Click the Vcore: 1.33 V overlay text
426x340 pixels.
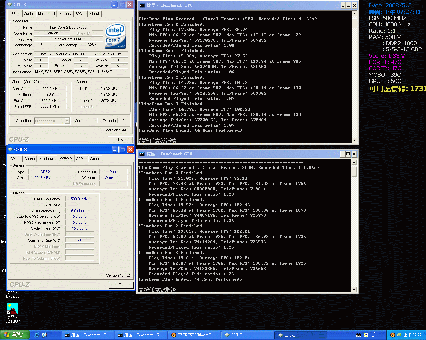click(387, 56)
